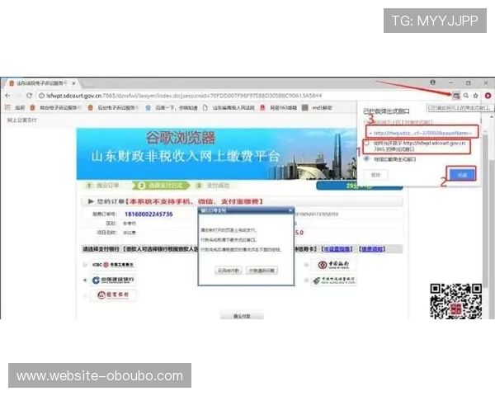The image size is (495, 396).
Task: Select always allow pop-ups from lsfwpt.sdcourt.gov.cn
Action: coord(367,143)
